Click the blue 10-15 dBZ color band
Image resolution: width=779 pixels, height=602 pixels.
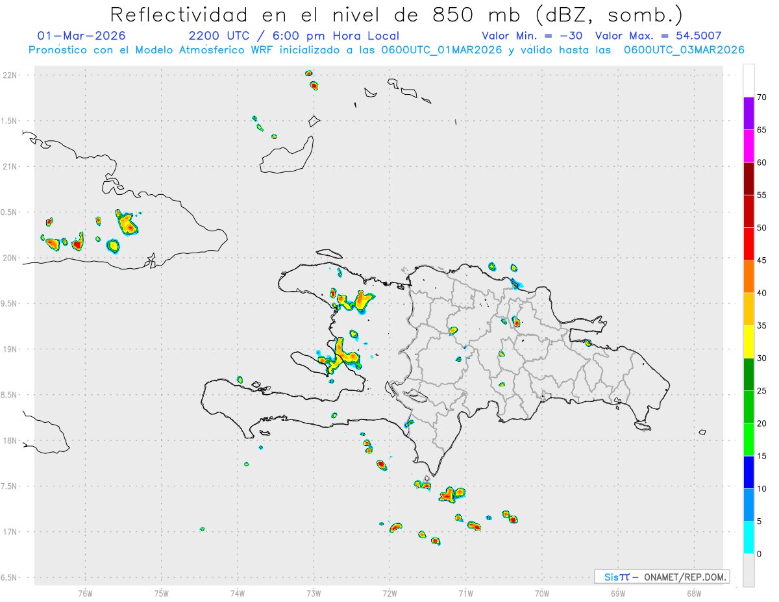748,472
